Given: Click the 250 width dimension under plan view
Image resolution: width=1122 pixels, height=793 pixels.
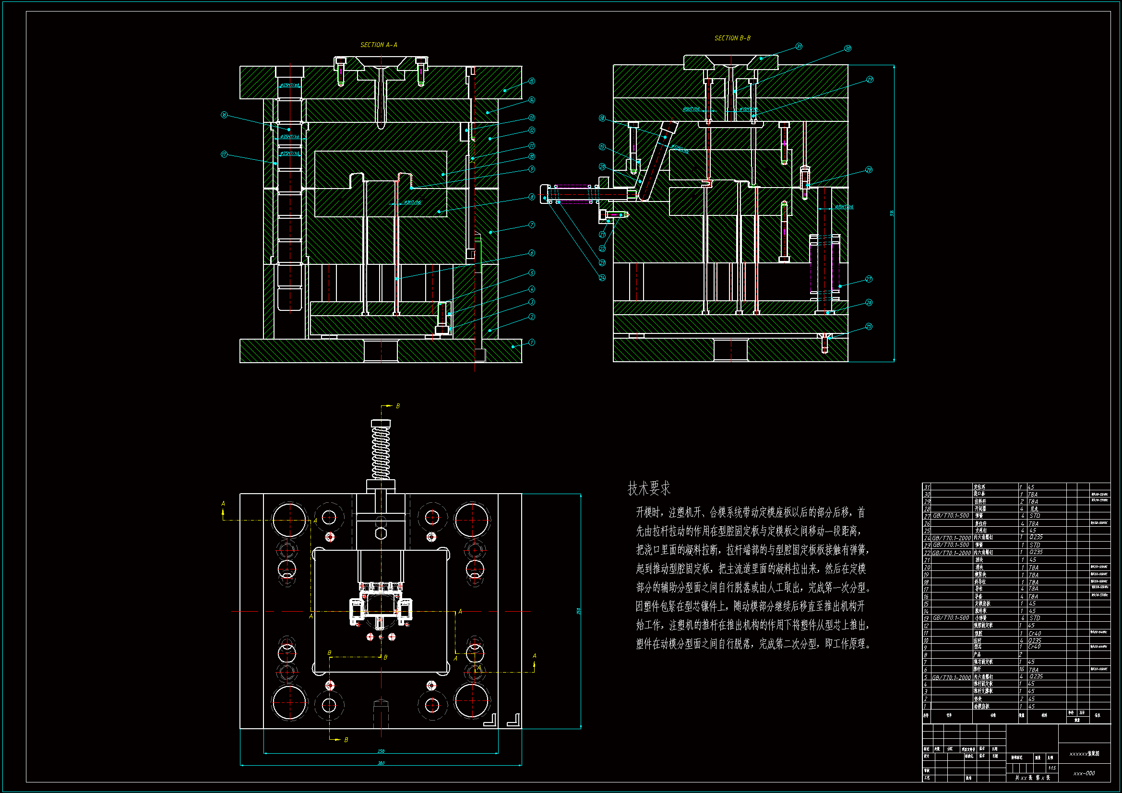Looking at the screenshot, I should coord(381,751).
